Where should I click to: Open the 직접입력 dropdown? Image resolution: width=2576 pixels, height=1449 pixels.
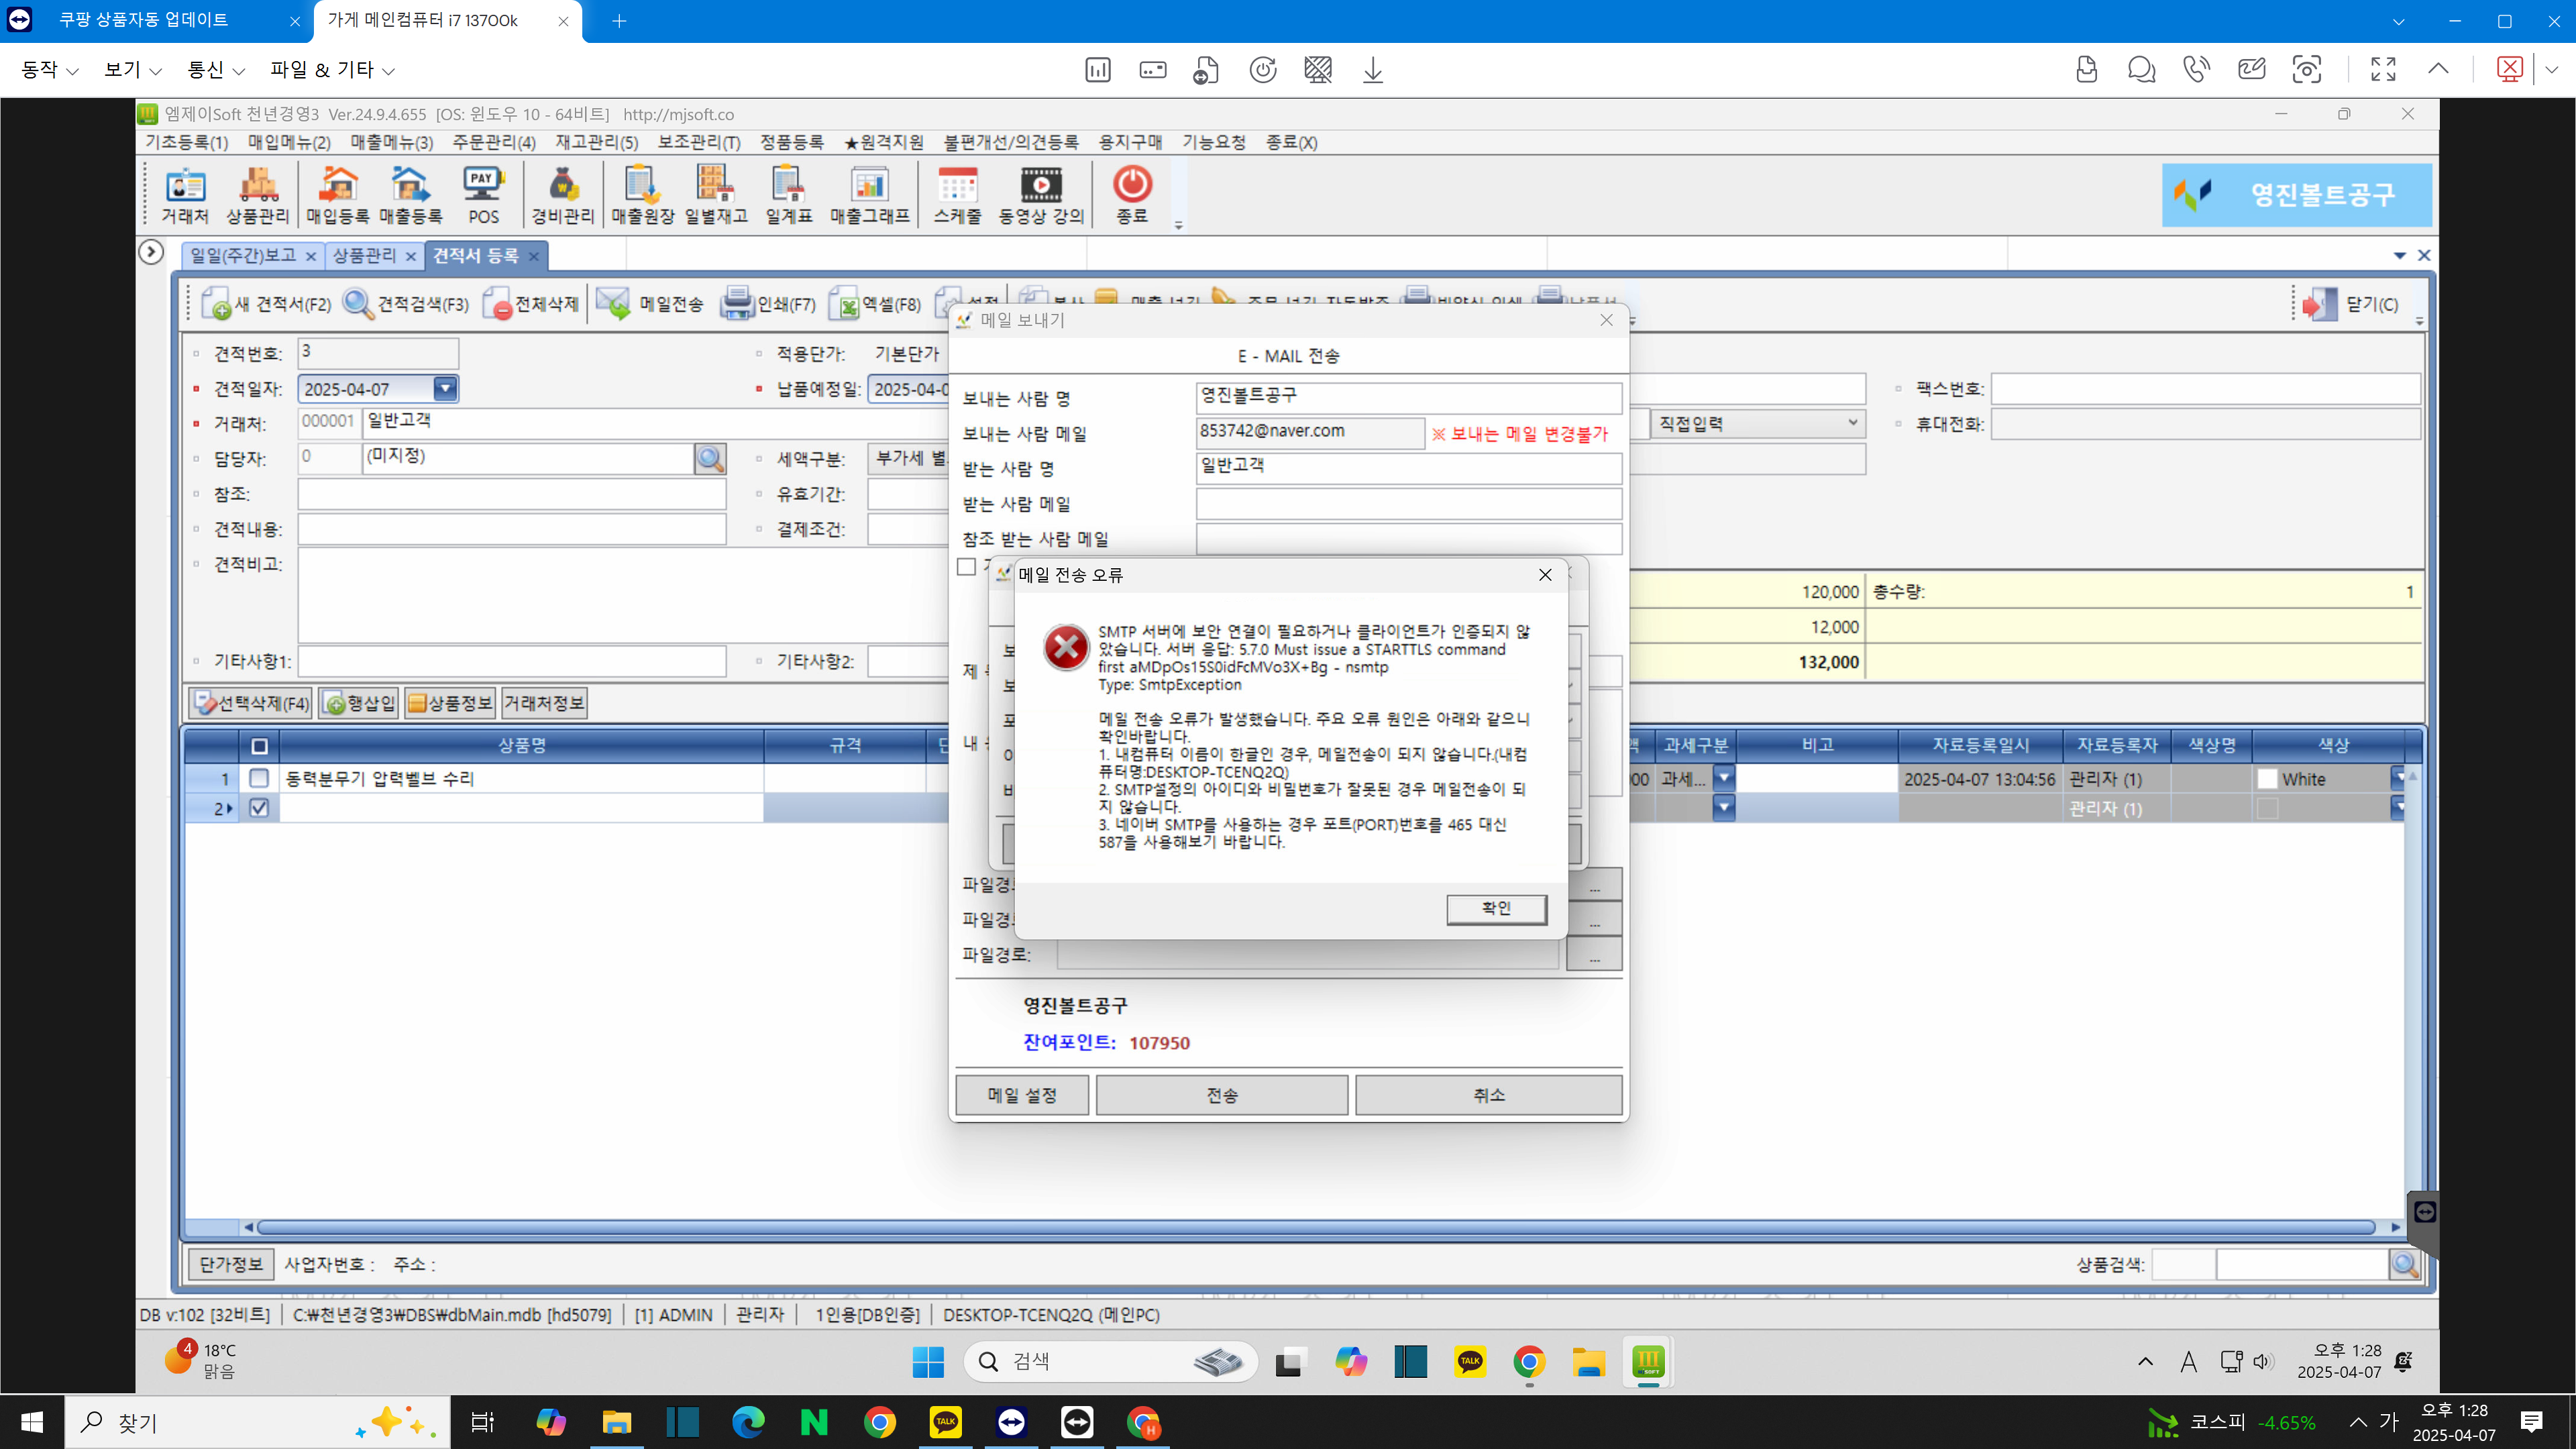(1757, 423)
